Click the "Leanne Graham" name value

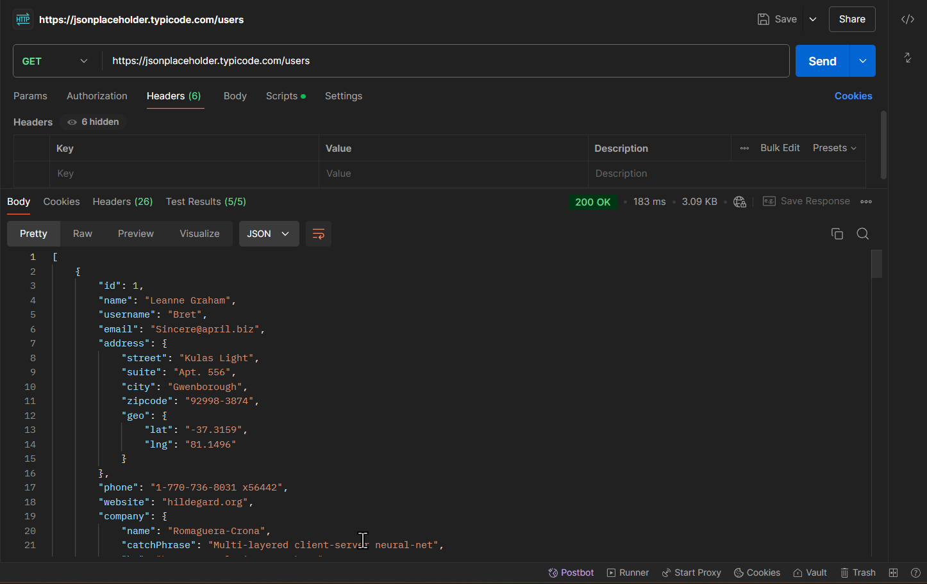tap(188, 300)
